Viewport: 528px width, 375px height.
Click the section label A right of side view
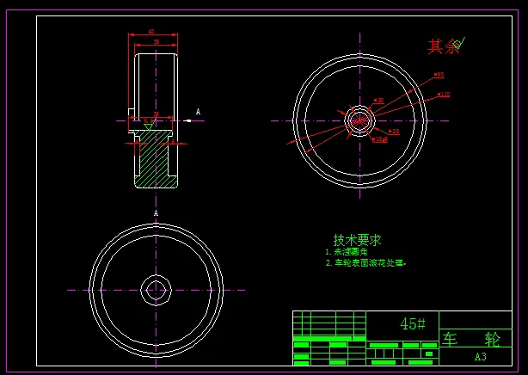[198, 112]
